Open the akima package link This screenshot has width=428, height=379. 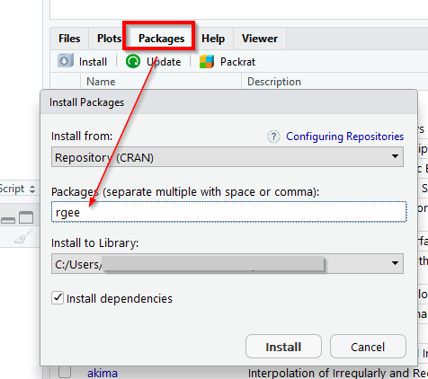[103, 373]
